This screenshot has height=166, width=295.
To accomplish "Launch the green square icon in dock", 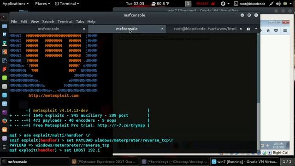I will click(4, 78).
